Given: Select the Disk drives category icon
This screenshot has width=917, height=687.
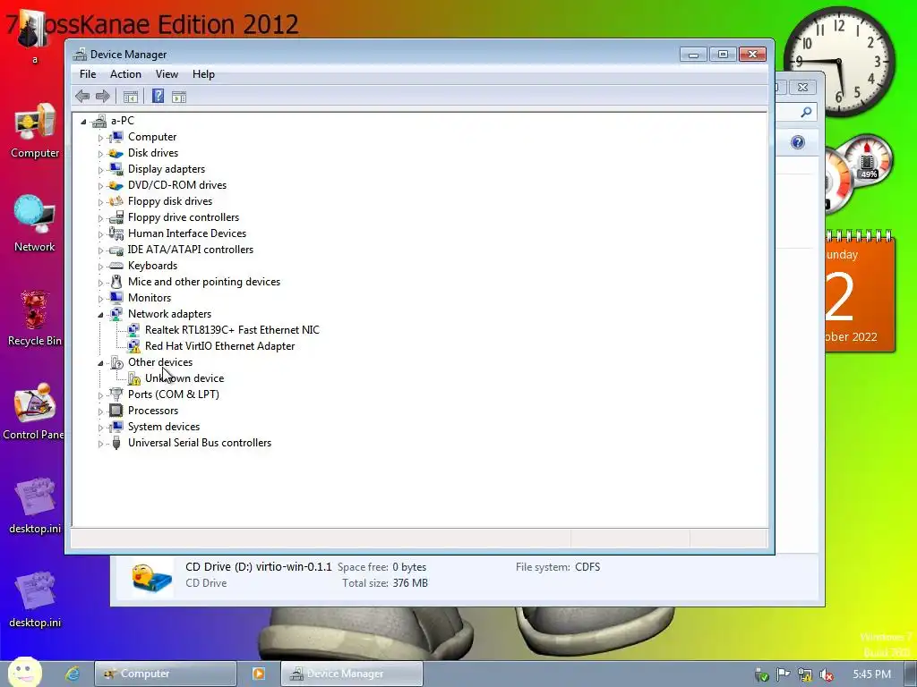Looking at the screenshot, I should coord(116,153).
